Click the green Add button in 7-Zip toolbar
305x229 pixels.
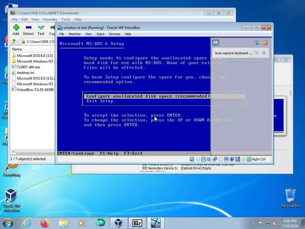[x=16, y=30]
